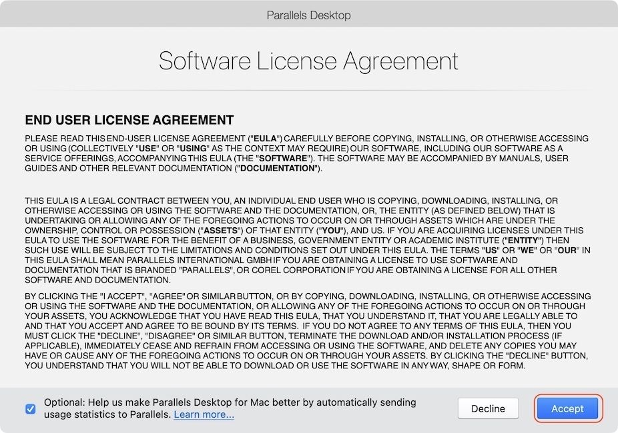Screen dimensions: 618x433
Task: Click the END USER LICENSE AGREEMENT heading
Action: 129,120
